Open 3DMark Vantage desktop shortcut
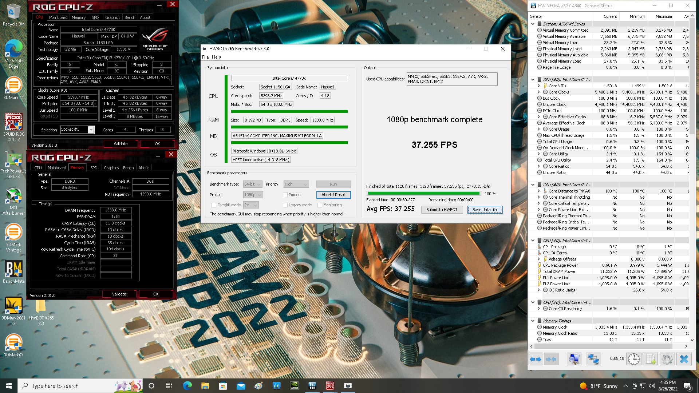Viewport: 699px width, 393px height. pyautogui.click(x=13, y=238)
